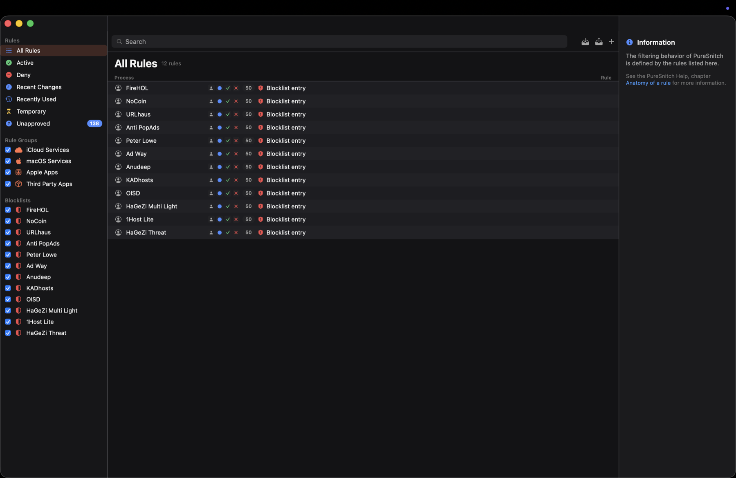Uncheck the iCloud Services rule group
Screen dimensions: 736x478
point(8,150)
